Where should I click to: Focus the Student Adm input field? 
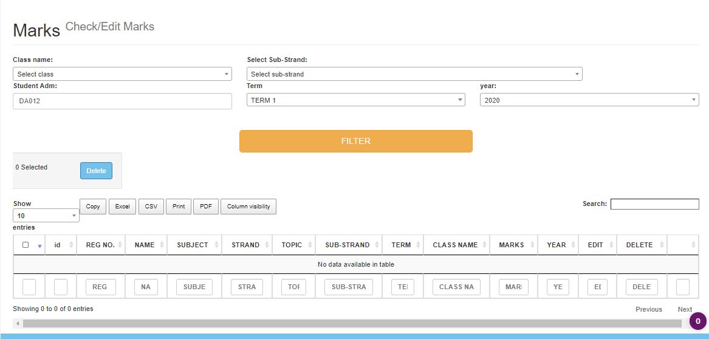coord(122,101)
